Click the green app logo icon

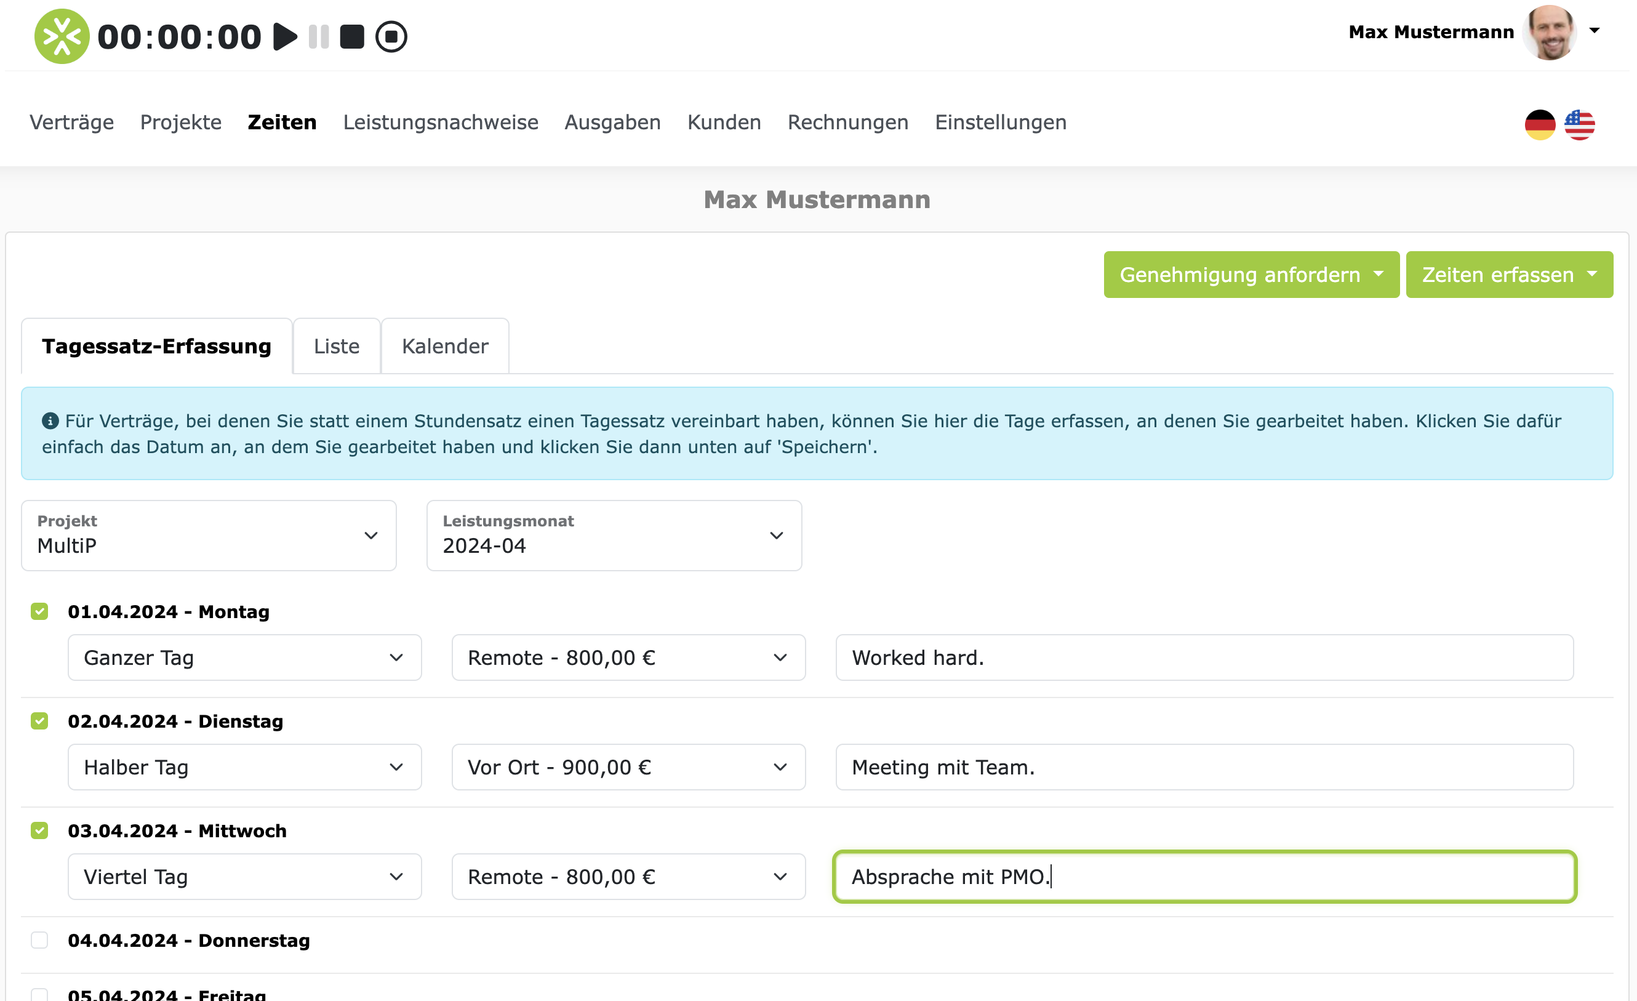pyautogui.click(x=62, y=36)
